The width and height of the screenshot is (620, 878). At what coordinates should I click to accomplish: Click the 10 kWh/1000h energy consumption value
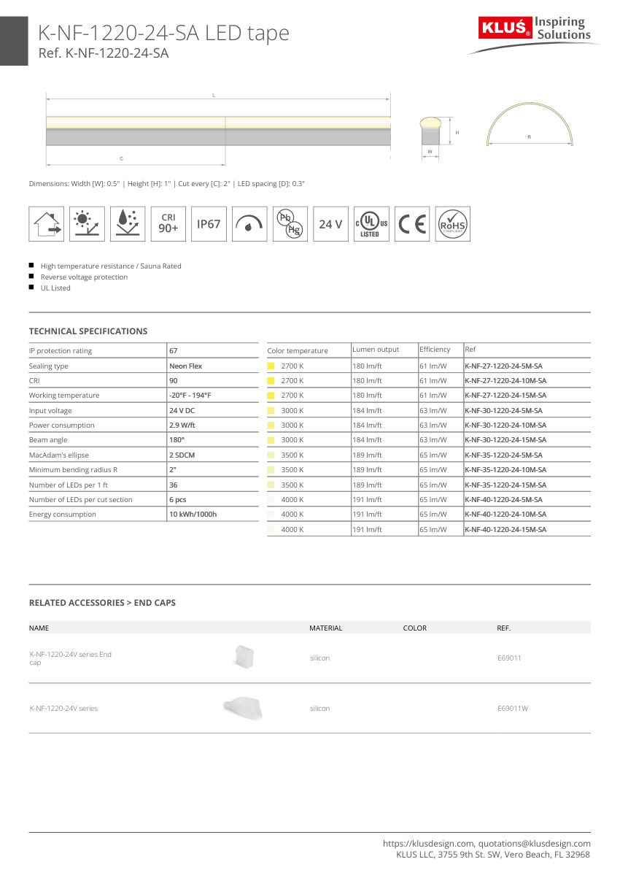click(x=193, y=515)
